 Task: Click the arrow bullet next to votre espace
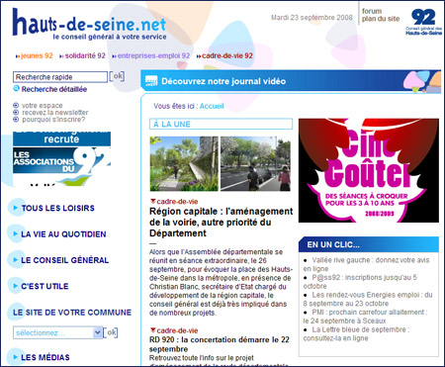point(16,106)
